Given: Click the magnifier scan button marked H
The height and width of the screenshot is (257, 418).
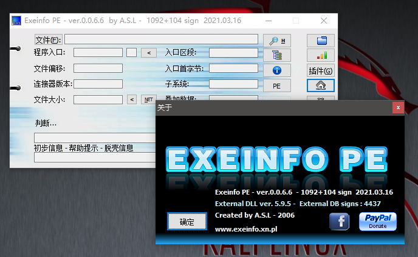Looking at the screenshot, I should pyautogui.click(x=276, y=41).
